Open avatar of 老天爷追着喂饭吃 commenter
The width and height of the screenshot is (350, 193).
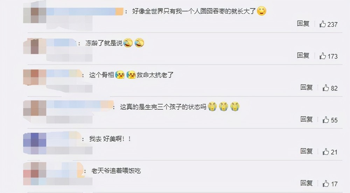pyautogui.click(x=35, y=174)
